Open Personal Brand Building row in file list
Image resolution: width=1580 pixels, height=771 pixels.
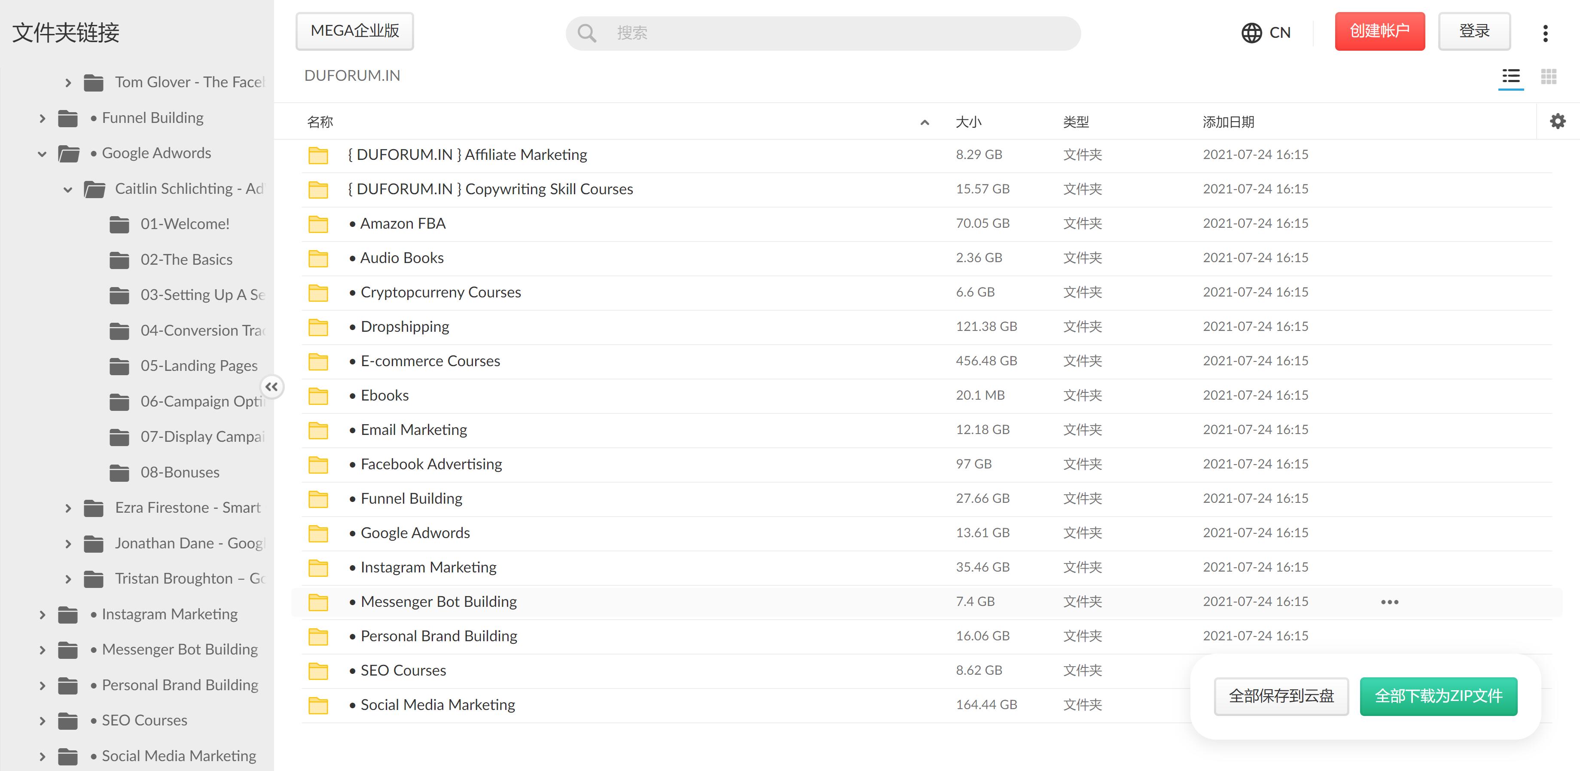[926, 636]
